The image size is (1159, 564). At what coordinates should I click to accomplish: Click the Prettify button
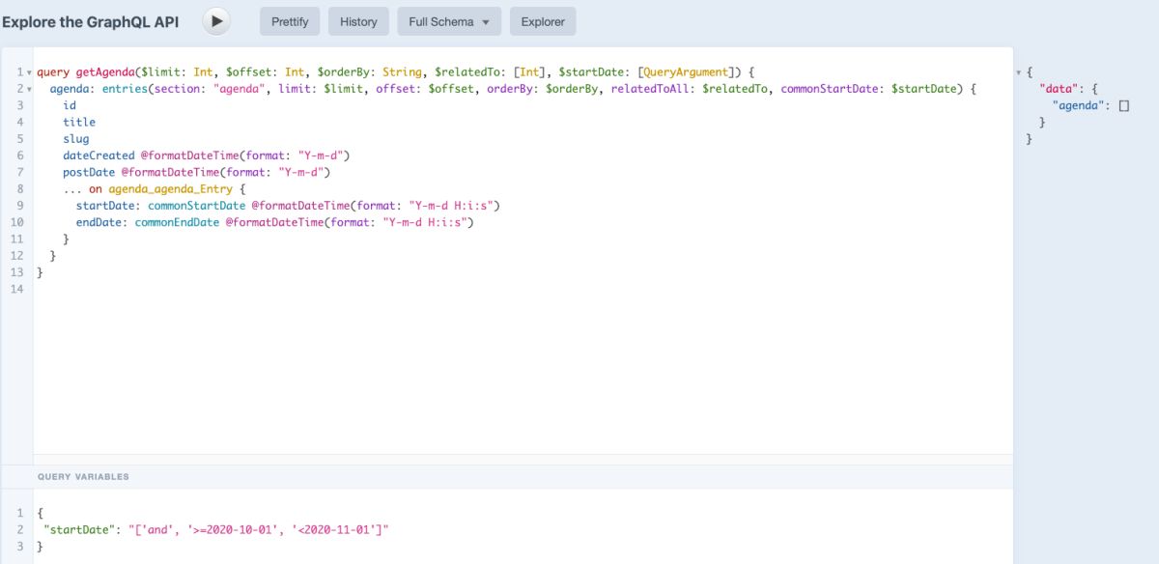(290, 21)
